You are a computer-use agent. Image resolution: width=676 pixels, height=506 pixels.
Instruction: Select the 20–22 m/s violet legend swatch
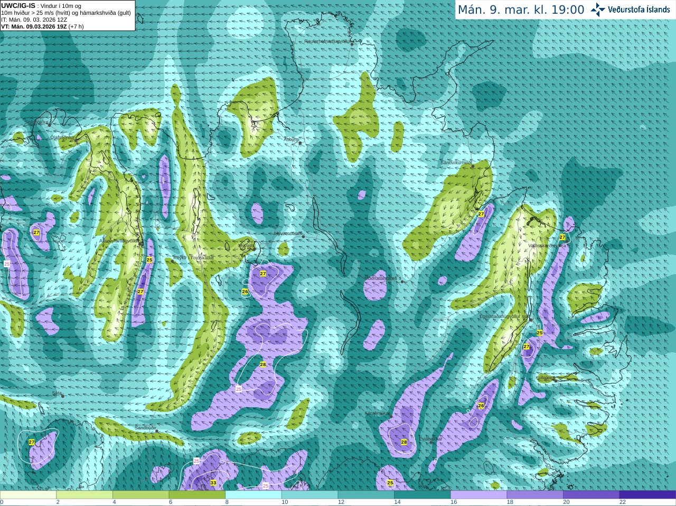[591, 494]
